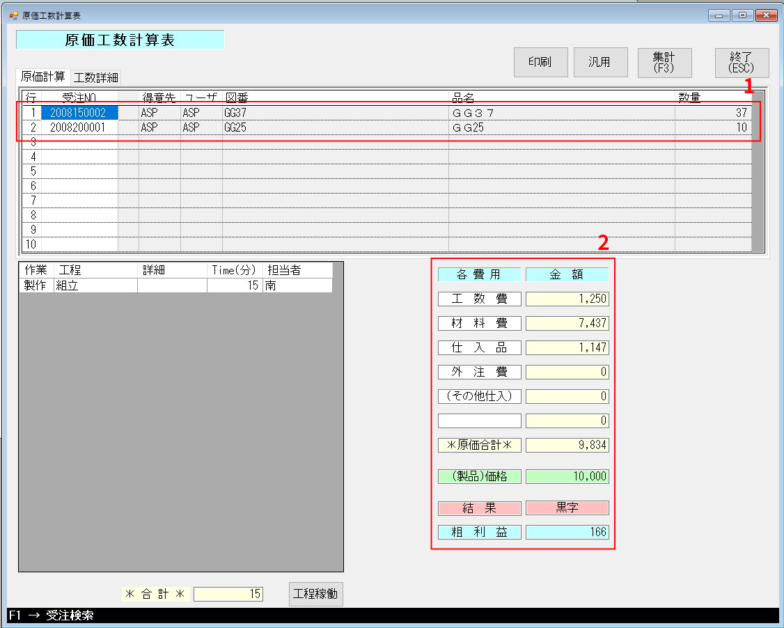
Task: Click the 工数費 amount field 1,250
Action: pyautogui.click(x=567, y=299)
